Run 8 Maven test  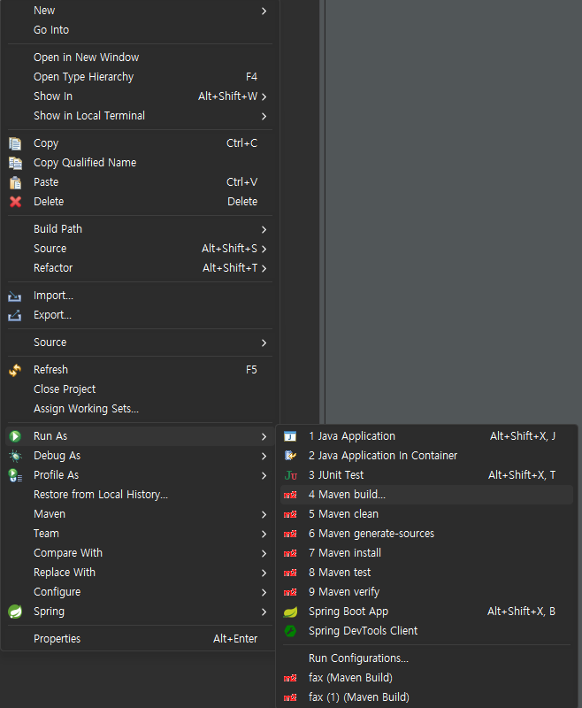[426, 573]
